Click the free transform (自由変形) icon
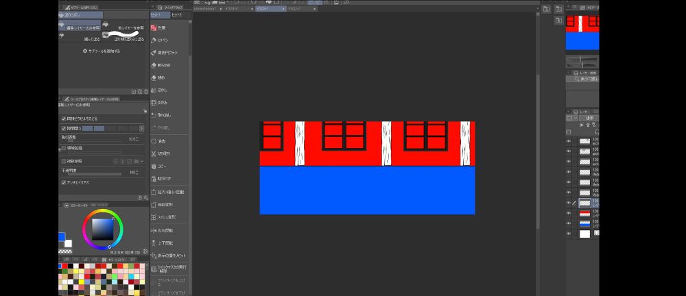 pyautogui.click(x=154, y=204)
